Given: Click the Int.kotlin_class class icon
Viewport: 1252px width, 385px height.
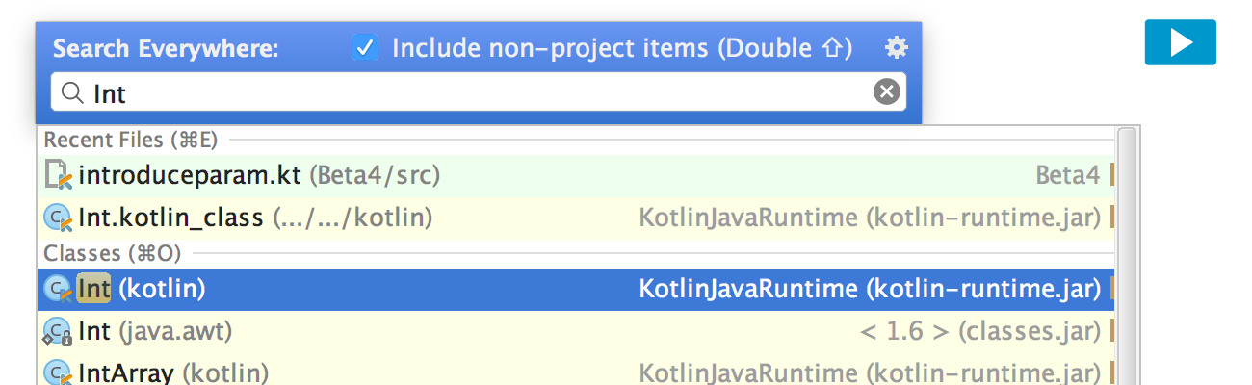Looking at the screenshot, I should pos(59,218).
